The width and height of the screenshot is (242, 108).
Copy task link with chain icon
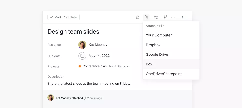click(x=165, y=17)
